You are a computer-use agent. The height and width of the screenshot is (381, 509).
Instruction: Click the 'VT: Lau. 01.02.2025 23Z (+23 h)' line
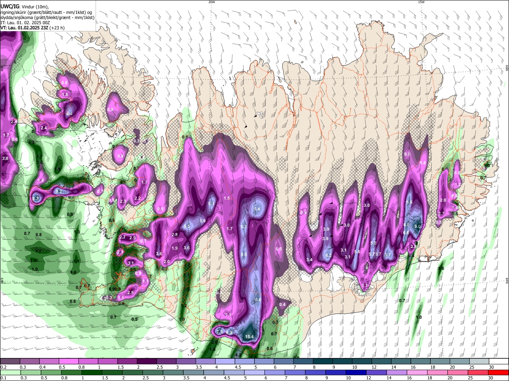pyautogui.click(x=32, y=28)
